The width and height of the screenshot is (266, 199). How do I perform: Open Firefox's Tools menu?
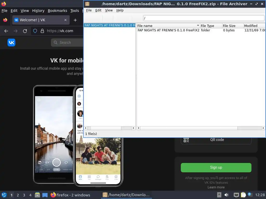(75, 11)
